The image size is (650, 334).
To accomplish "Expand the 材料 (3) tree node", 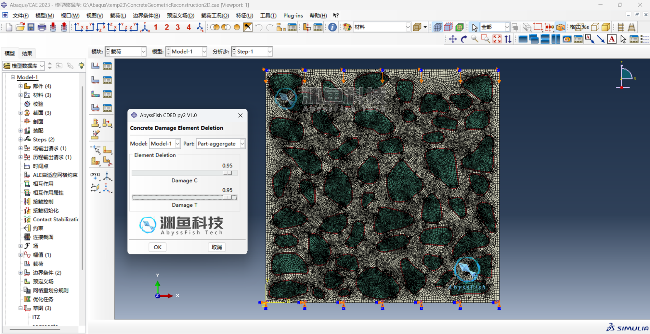I will tap(20, 95).
